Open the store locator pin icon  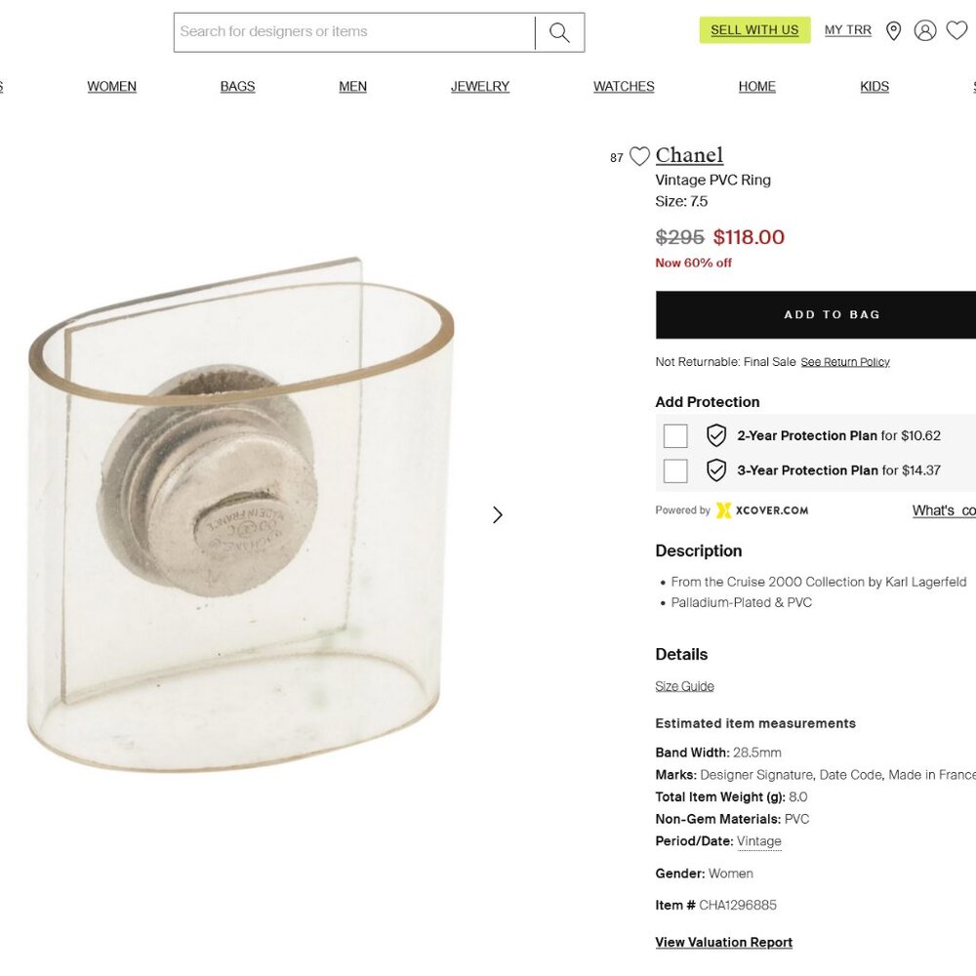click(894, 30)
